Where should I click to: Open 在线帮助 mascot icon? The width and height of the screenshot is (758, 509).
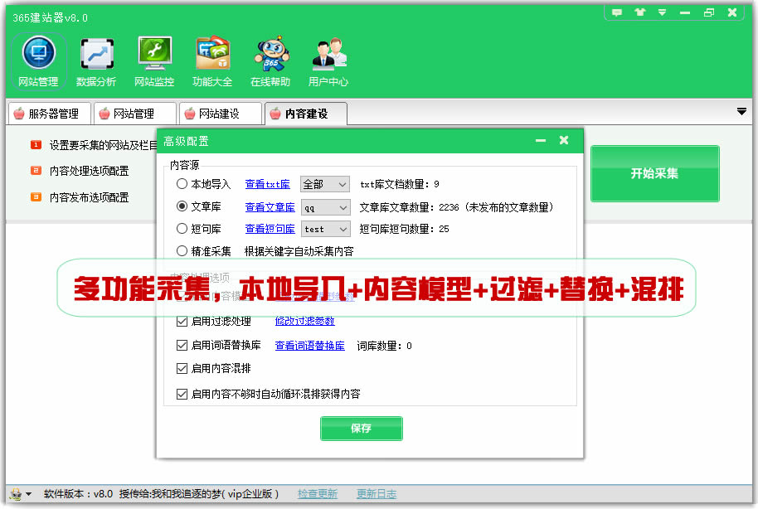click(x=270, y=55)
